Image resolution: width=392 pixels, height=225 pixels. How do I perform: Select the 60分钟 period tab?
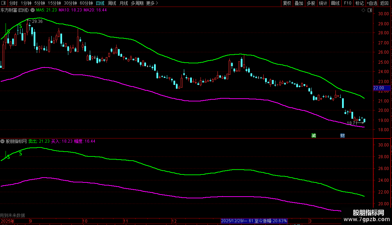click(x=86, y=3)
